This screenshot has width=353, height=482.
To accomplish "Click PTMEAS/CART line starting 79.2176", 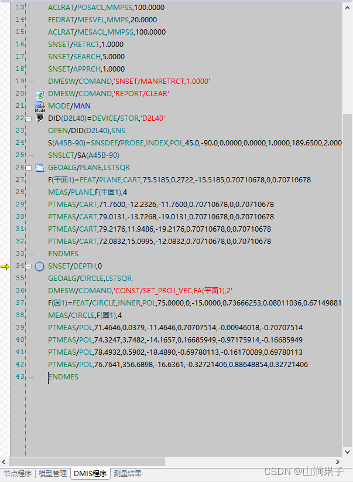I will click(160, 229).
